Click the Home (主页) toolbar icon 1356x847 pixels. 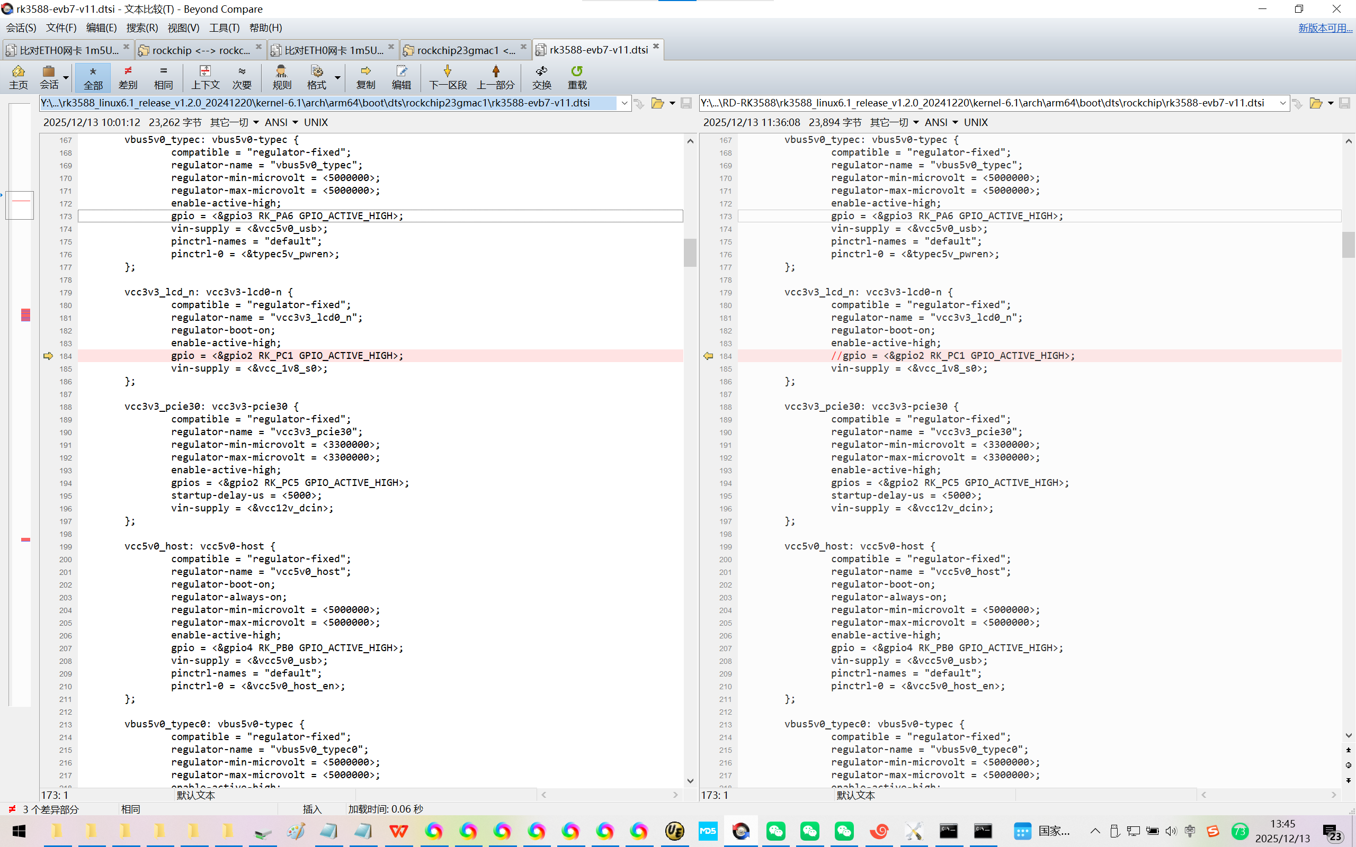18,77
